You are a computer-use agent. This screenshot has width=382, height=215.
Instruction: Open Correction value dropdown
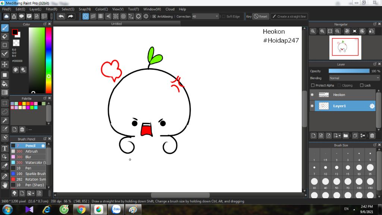217,16
